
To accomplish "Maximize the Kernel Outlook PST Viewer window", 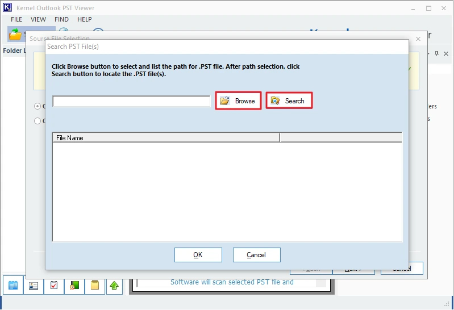I will pyautogui.click(x=428, y=8).
